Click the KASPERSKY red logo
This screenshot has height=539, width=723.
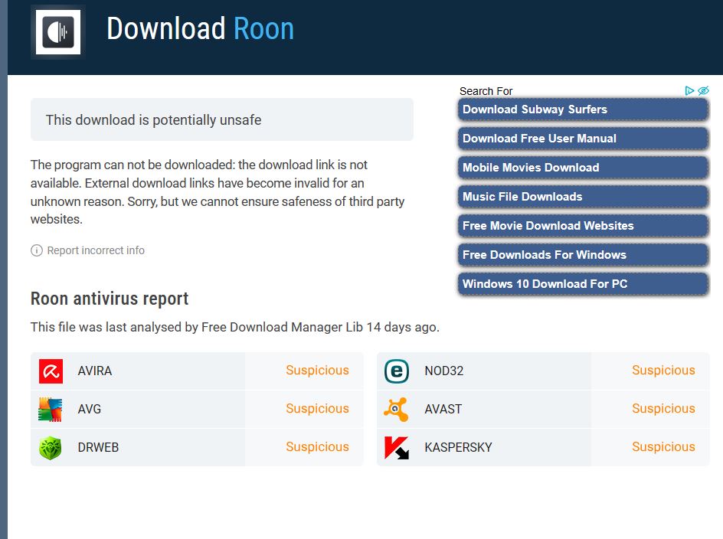(397, 448)
